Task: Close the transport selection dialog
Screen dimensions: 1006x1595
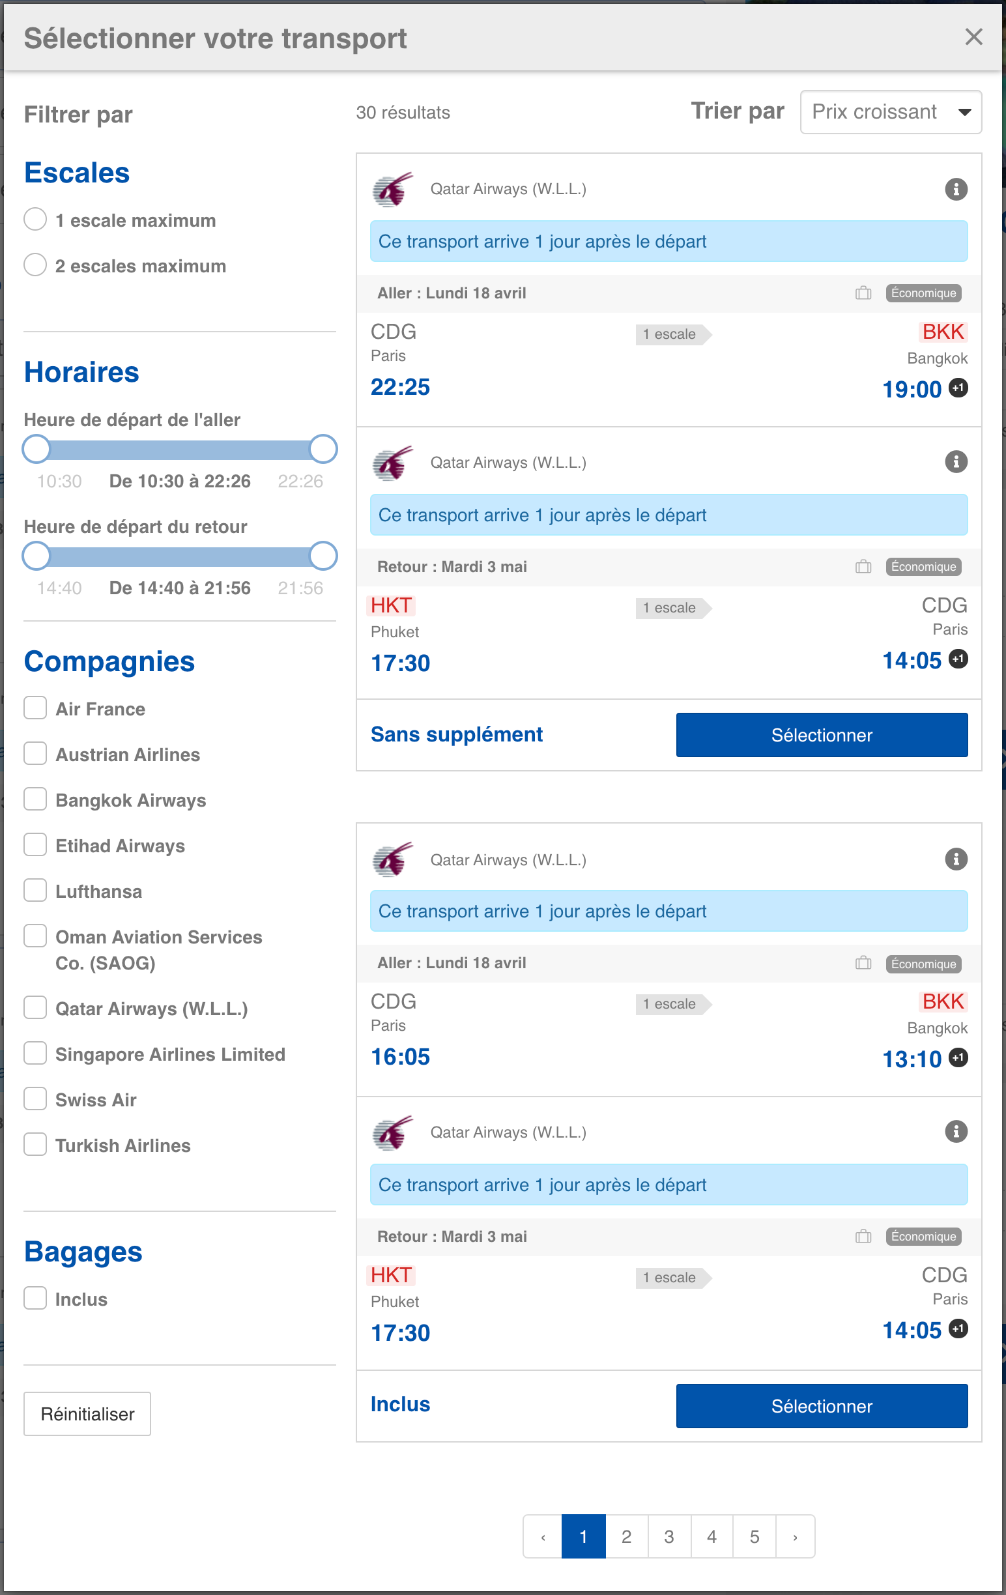Action: (x=973, y=37)
